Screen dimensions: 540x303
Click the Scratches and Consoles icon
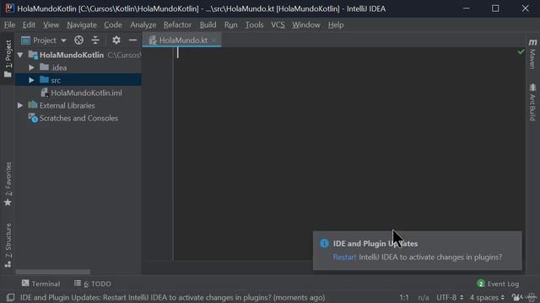33,118
